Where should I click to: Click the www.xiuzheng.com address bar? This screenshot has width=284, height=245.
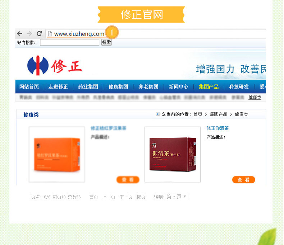[156, 34]
